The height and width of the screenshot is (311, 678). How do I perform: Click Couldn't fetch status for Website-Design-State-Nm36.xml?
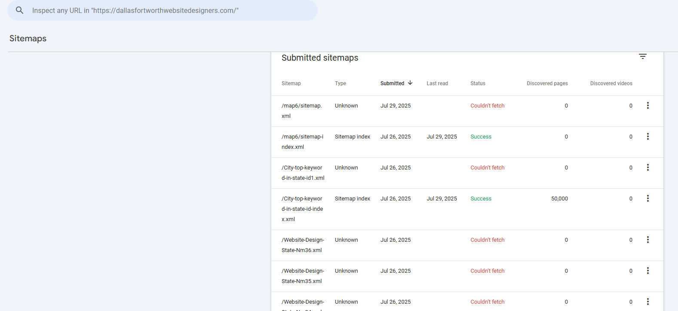click(487, 240)
